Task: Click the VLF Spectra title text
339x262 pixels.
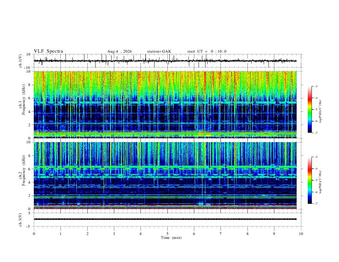Action: click(48, 51)
